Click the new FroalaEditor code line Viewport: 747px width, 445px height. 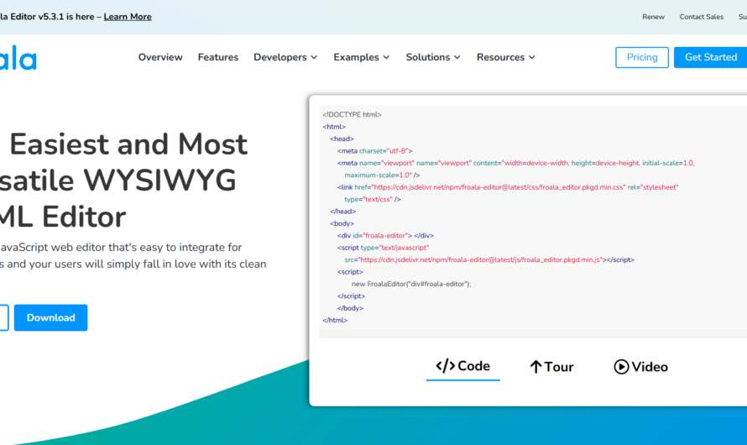(411, 284)
